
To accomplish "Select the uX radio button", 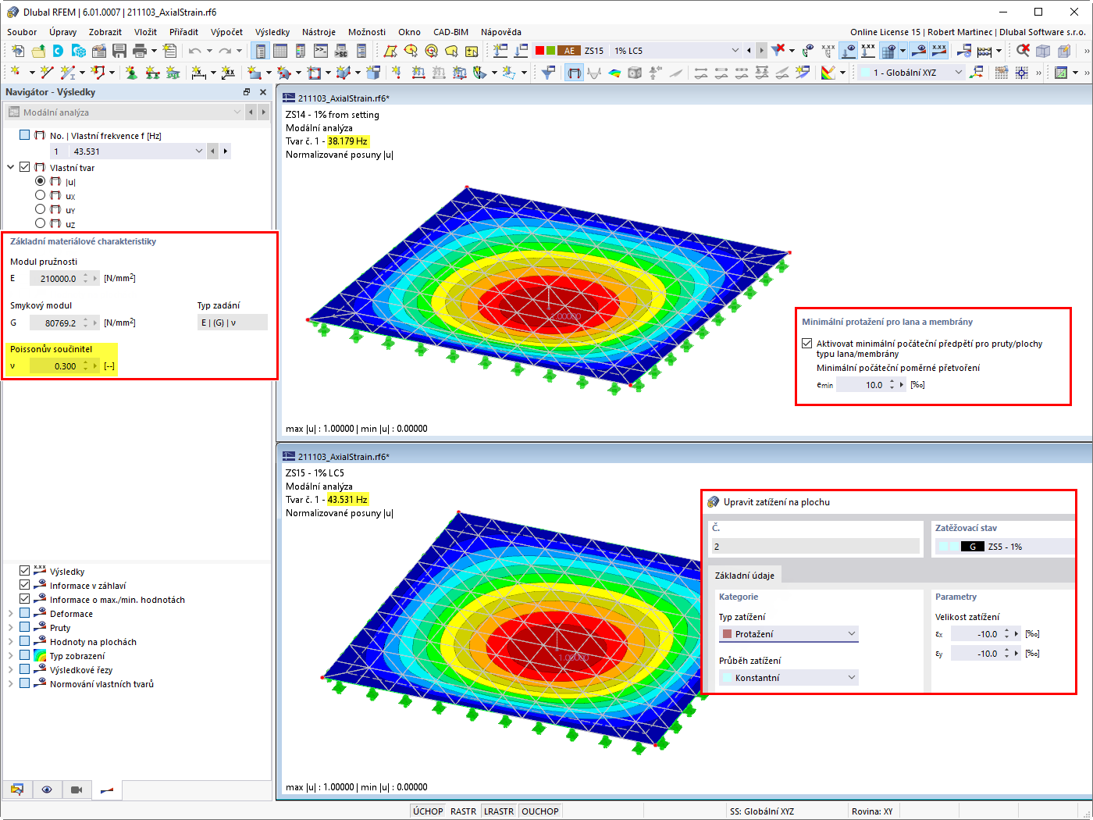I will point(40,195).
